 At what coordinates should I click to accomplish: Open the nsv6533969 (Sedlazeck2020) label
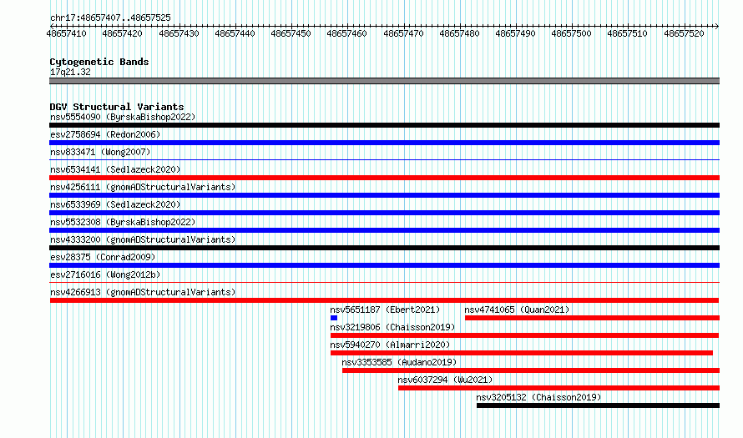point(115,204)
